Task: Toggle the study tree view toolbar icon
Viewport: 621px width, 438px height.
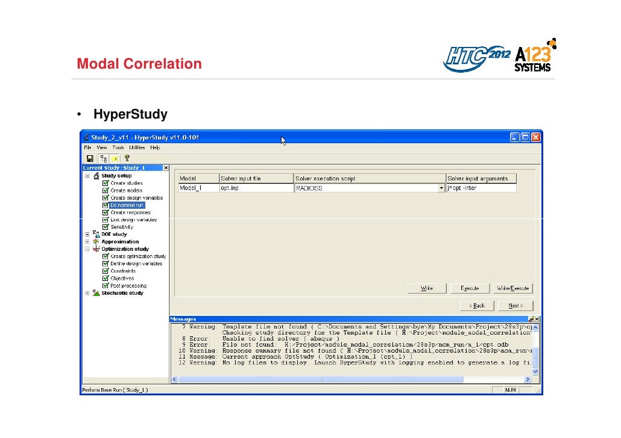Action: click(103, 158)
